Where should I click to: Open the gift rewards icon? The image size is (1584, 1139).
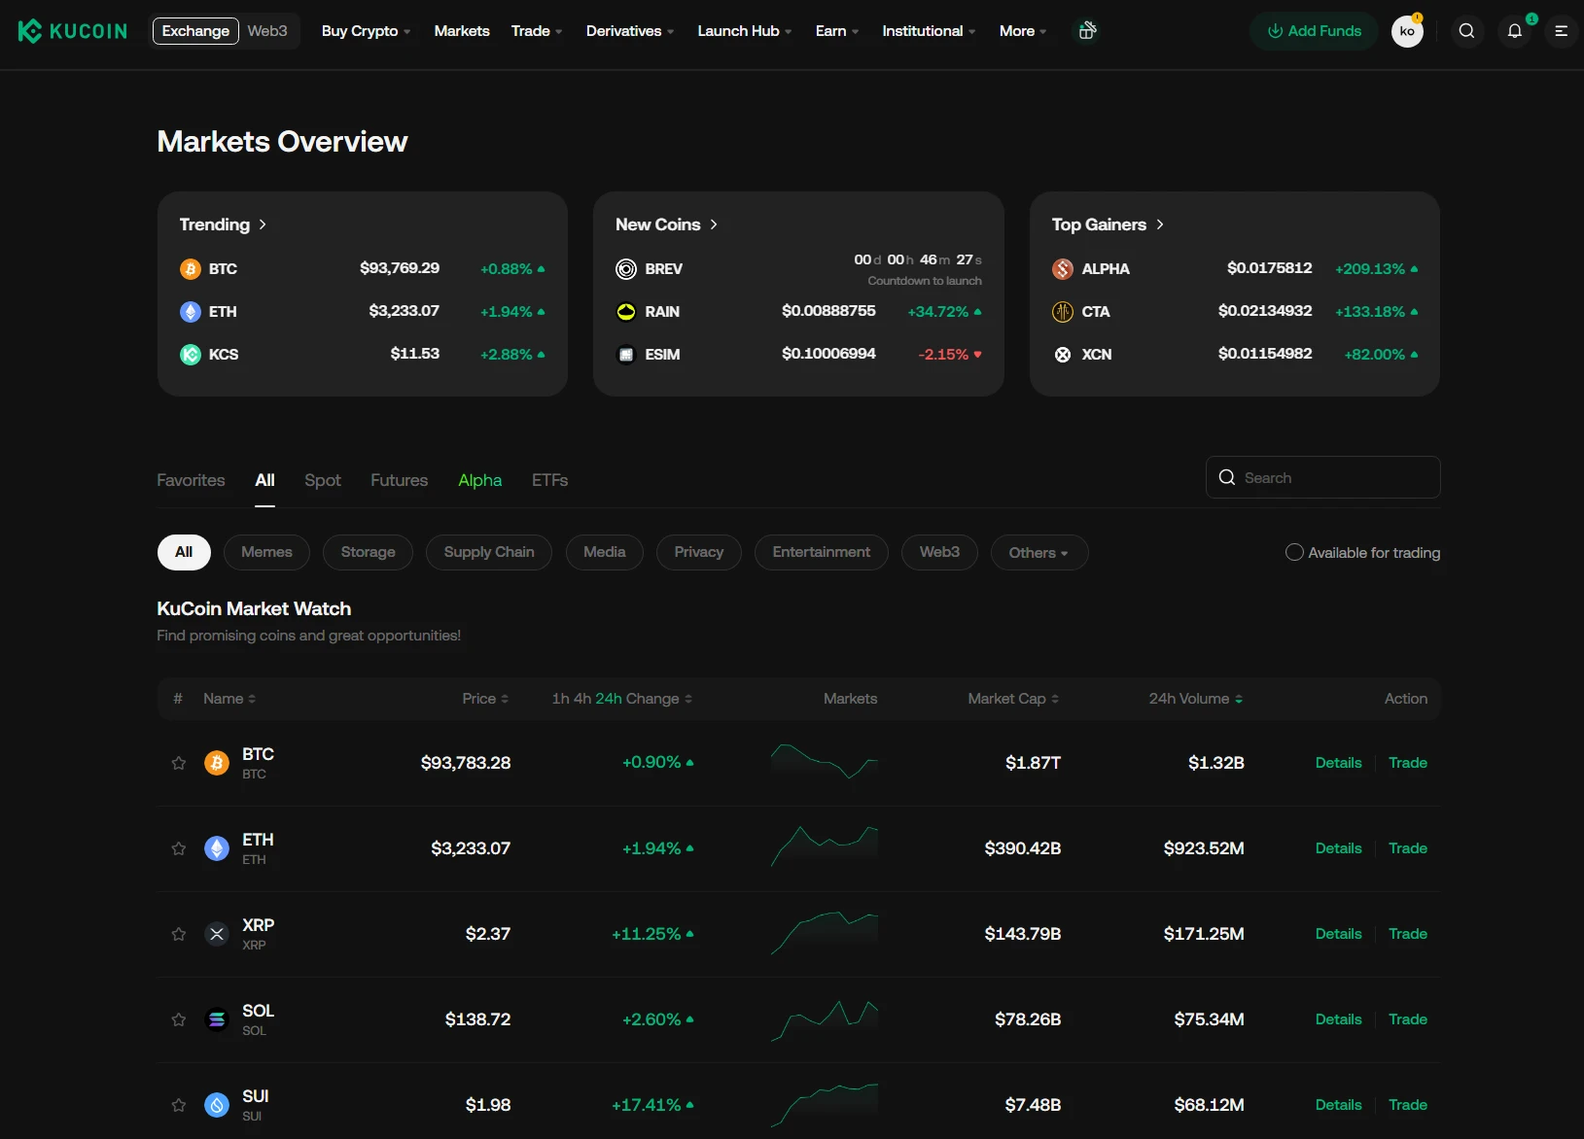pos(1088,31)
